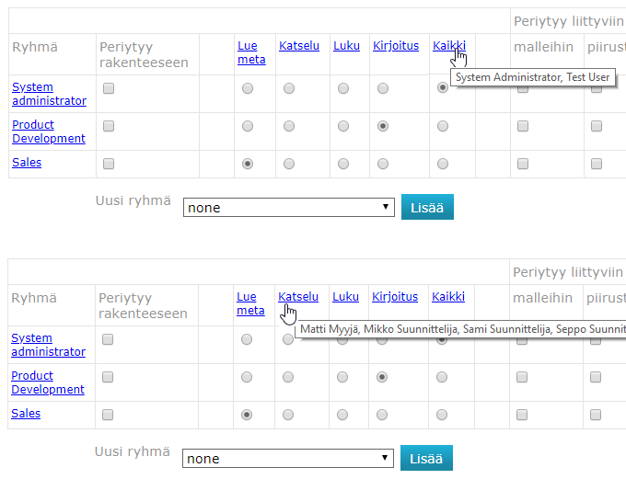Open Product Development group link, bottom table
Screen dimensions: 626x479
pos(48,382)
